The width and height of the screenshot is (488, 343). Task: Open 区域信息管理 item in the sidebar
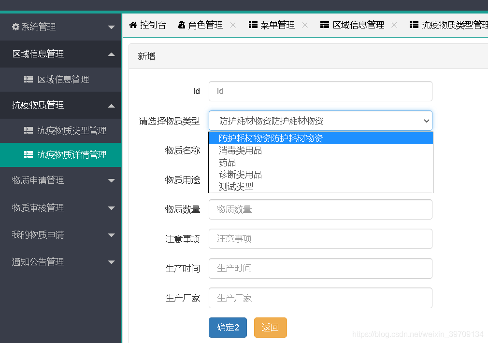click(x=63, y=80)
